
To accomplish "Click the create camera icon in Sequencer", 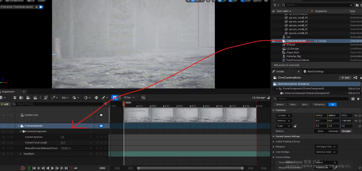I will pos(28,98).
